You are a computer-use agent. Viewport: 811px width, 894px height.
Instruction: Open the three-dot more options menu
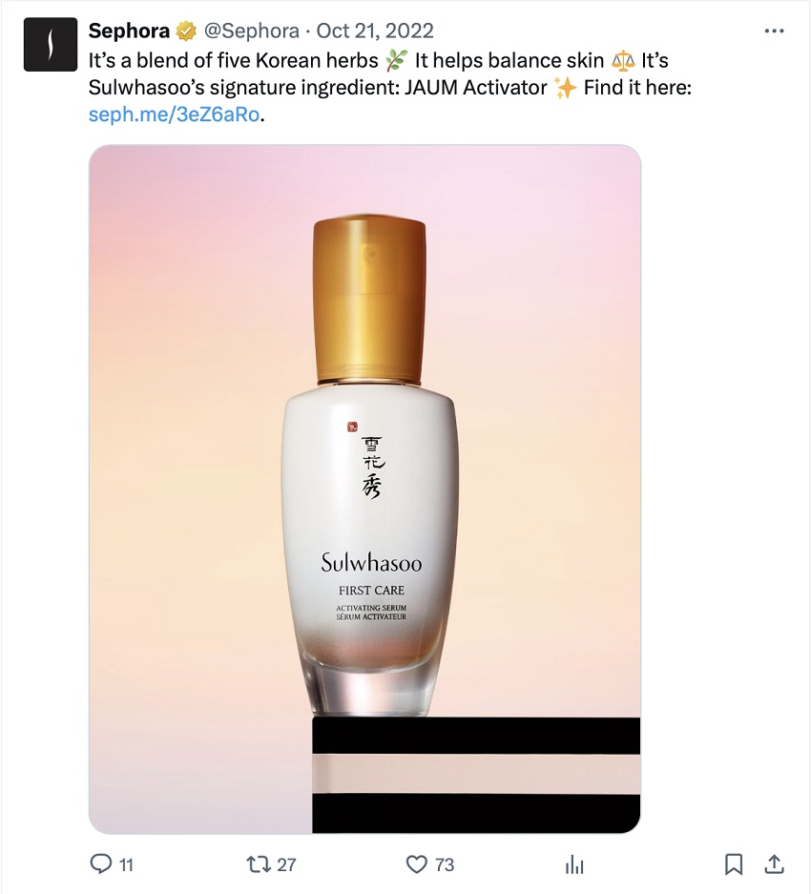coord(774,31)
